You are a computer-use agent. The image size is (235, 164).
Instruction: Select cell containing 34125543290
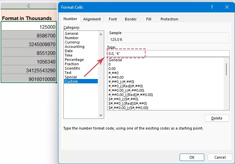click(29, 70)
